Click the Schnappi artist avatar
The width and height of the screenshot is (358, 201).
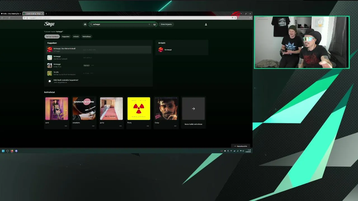click(161, 50)
